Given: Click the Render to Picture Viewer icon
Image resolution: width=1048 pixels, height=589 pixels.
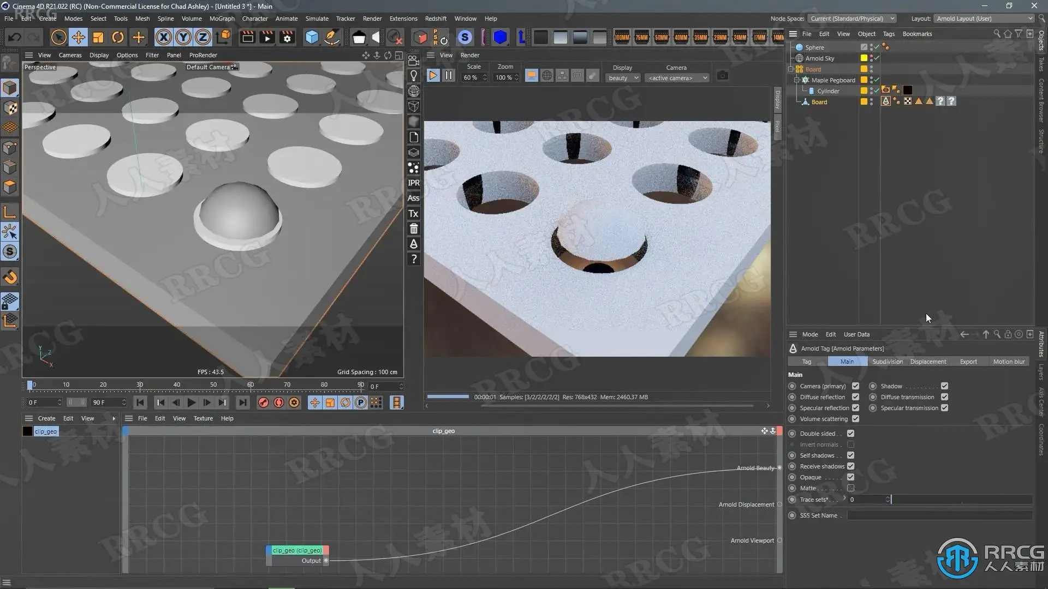Looking at the screenshot, I should tap(267, 37).
